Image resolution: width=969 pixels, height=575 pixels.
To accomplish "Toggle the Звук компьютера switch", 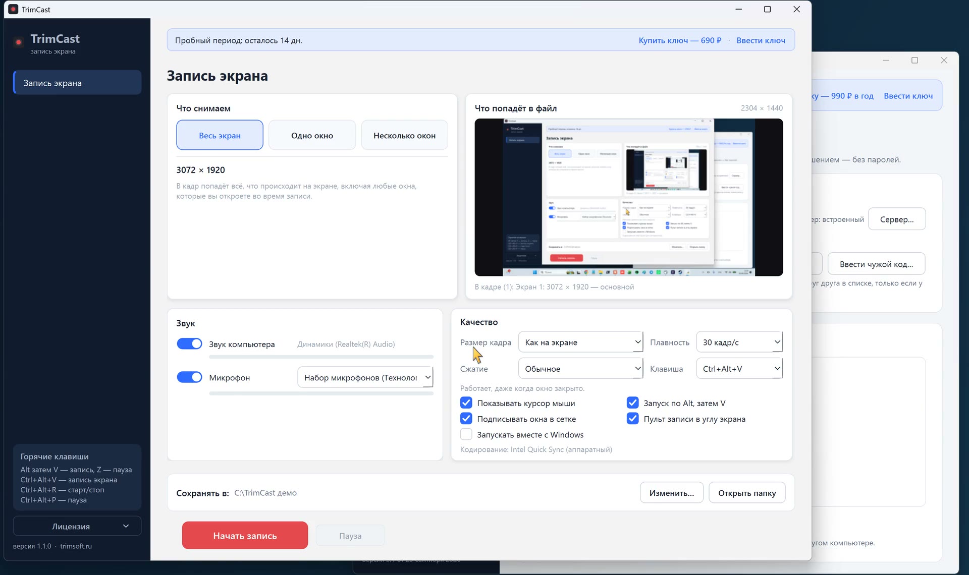I will pyautogui.click(x=189, y=344).
